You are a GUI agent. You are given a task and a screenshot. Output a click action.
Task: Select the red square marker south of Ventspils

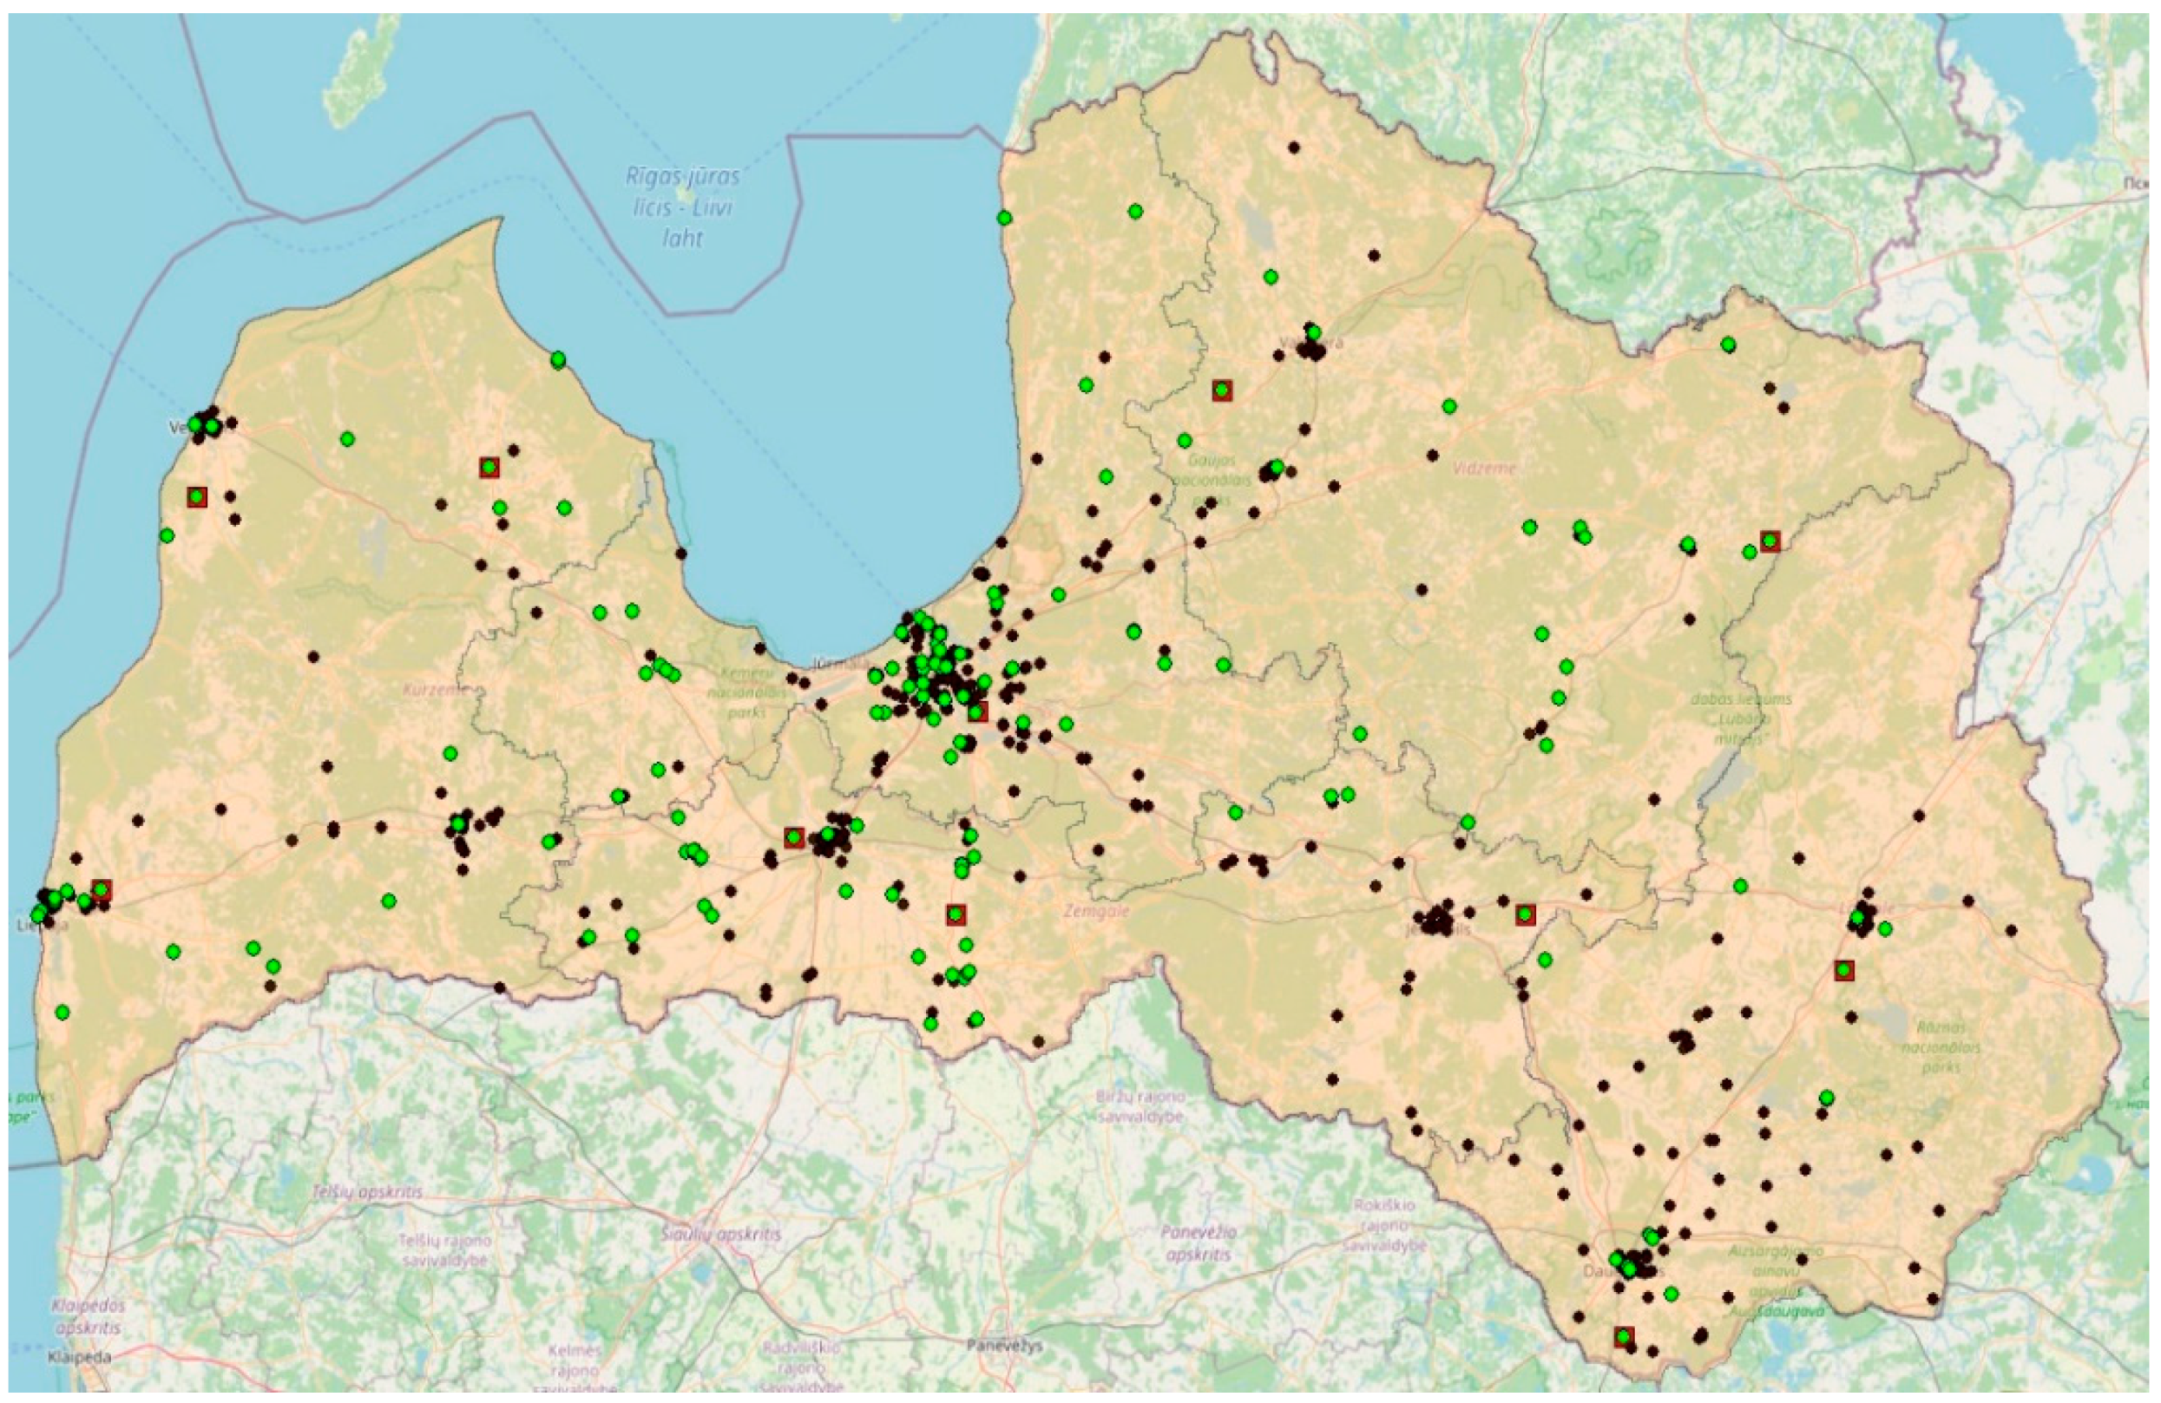point(197,496)
